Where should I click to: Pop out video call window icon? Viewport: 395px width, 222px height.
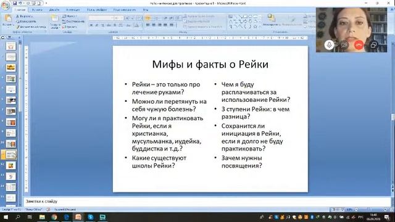pos(373,45)
